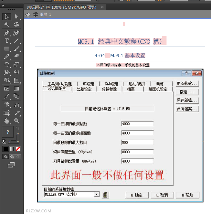Select the Pen tool

(x=7, y=33)
